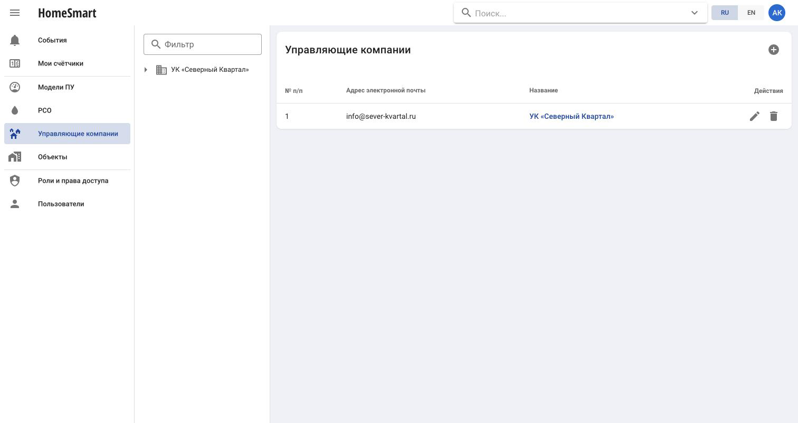Click the HomeSmart logo

(67, 13)
